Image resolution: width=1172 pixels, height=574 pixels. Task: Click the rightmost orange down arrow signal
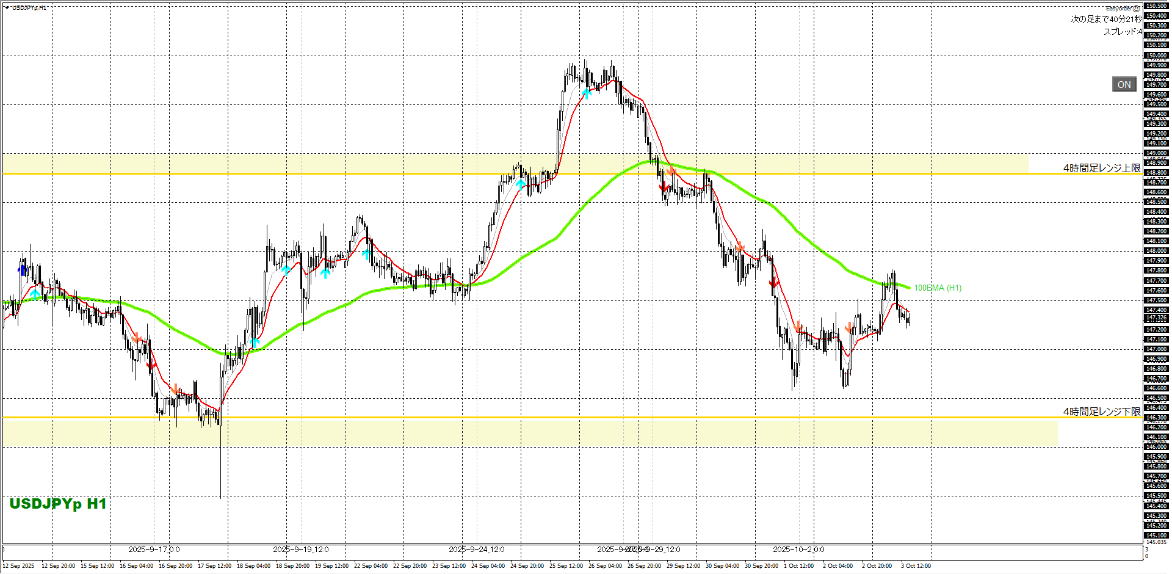click(848, 328)
